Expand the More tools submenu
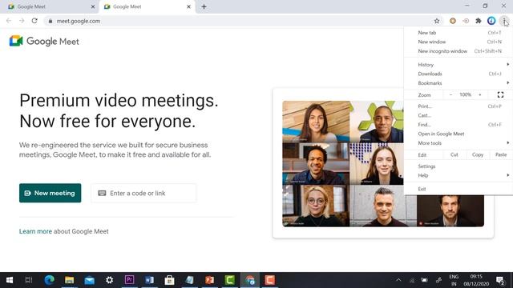The image size is (513, 288). pyautogui.click(x=458, y=143)
